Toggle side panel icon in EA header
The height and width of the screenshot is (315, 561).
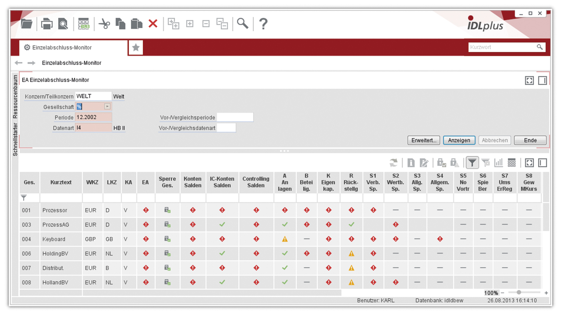(x=542, y=81)
